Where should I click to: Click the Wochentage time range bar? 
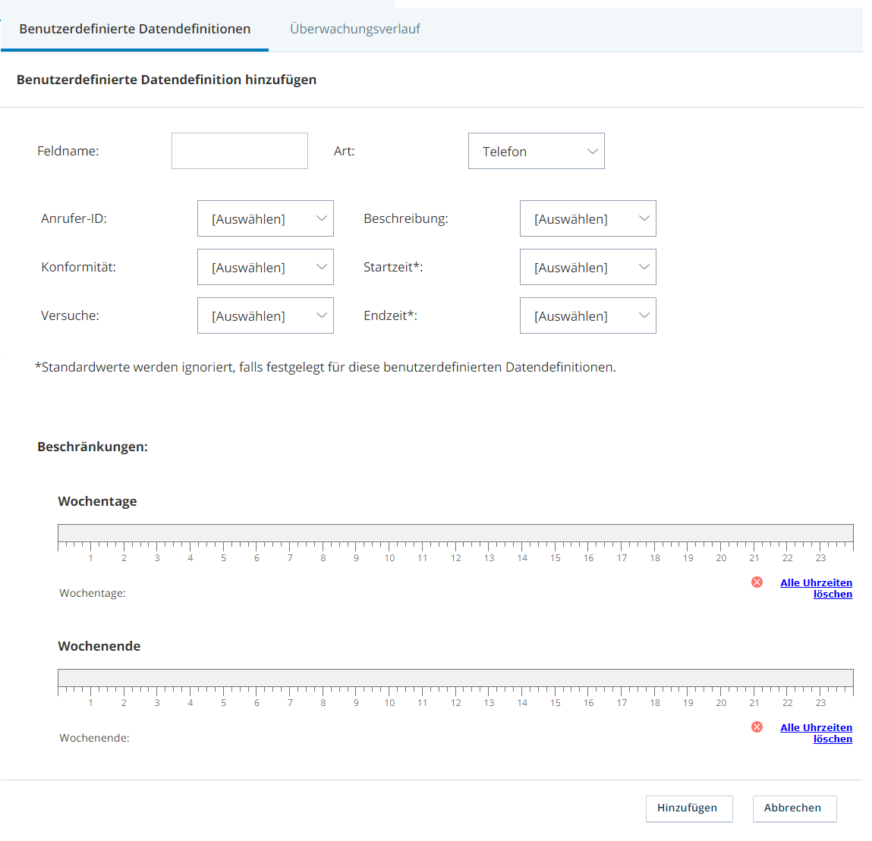point(455,532)
